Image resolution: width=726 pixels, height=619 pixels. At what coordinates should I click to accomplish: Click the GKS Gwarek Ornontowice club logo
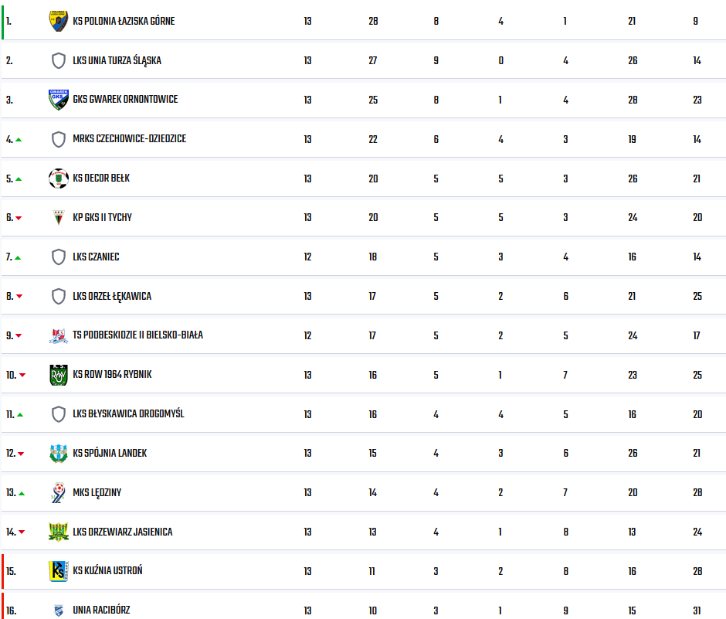[59, 100]
